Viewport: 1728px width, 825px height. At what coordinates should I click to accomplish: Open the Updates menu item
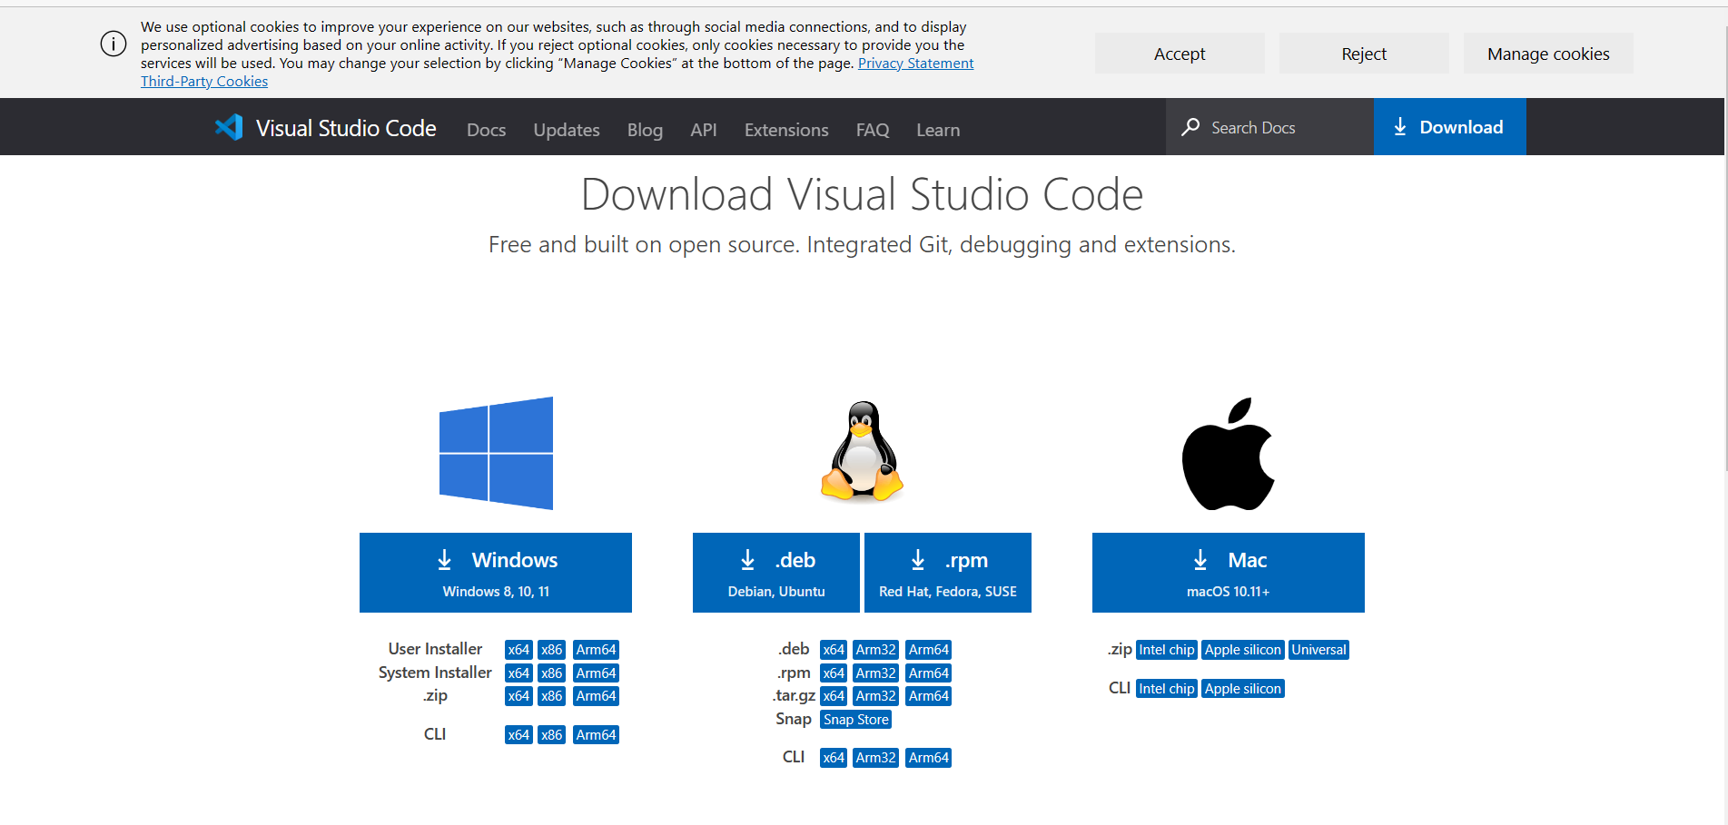tap(567, 130)
